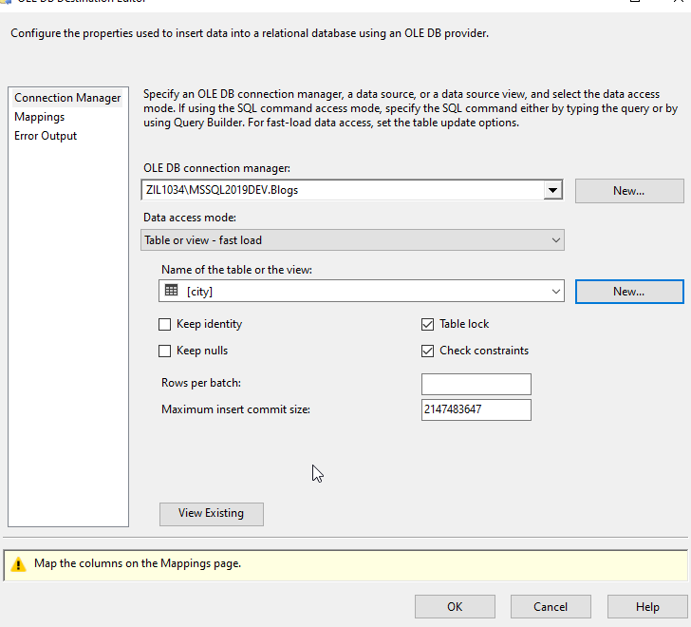Click the yellow warning icon

pyautogui.click(x=18, y=564)
